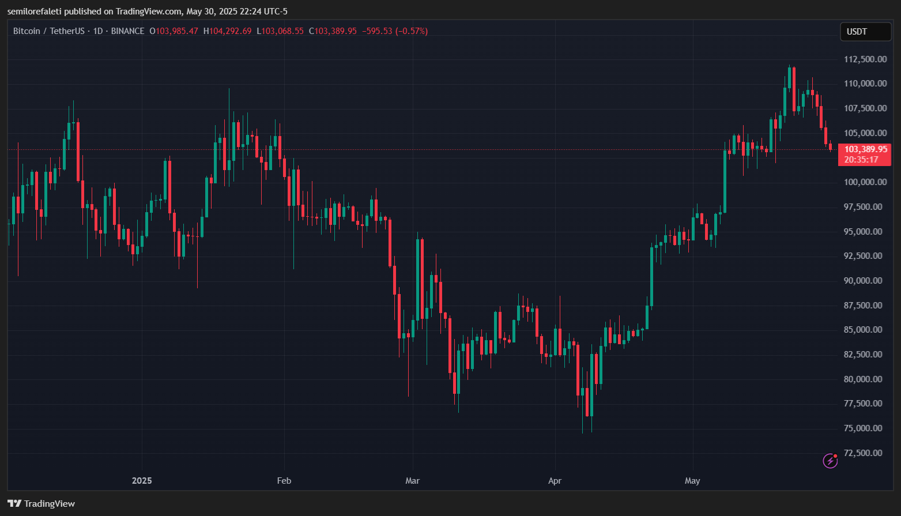Viewport: 901px width, 516px height.
Task: Click the 20:35:17 countdown timer
Action: coord(861,160)
